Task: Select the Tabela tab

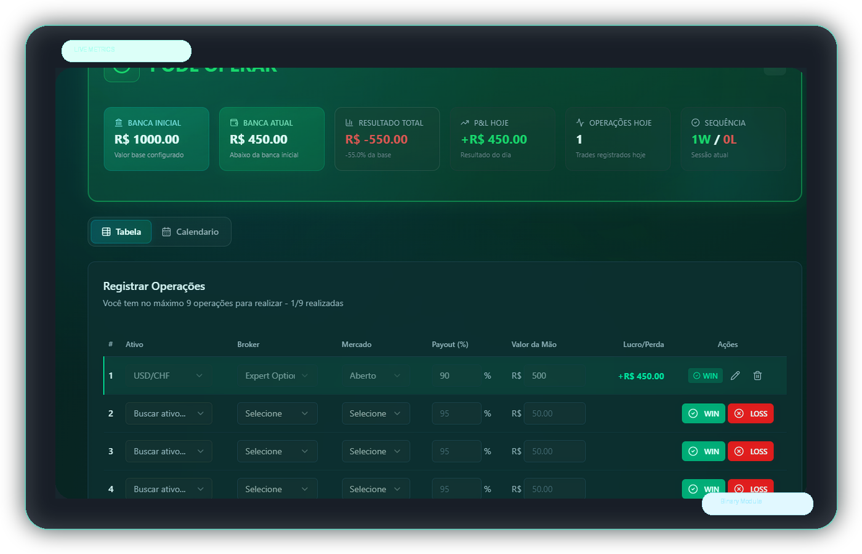Action: [x=121, y=231]
